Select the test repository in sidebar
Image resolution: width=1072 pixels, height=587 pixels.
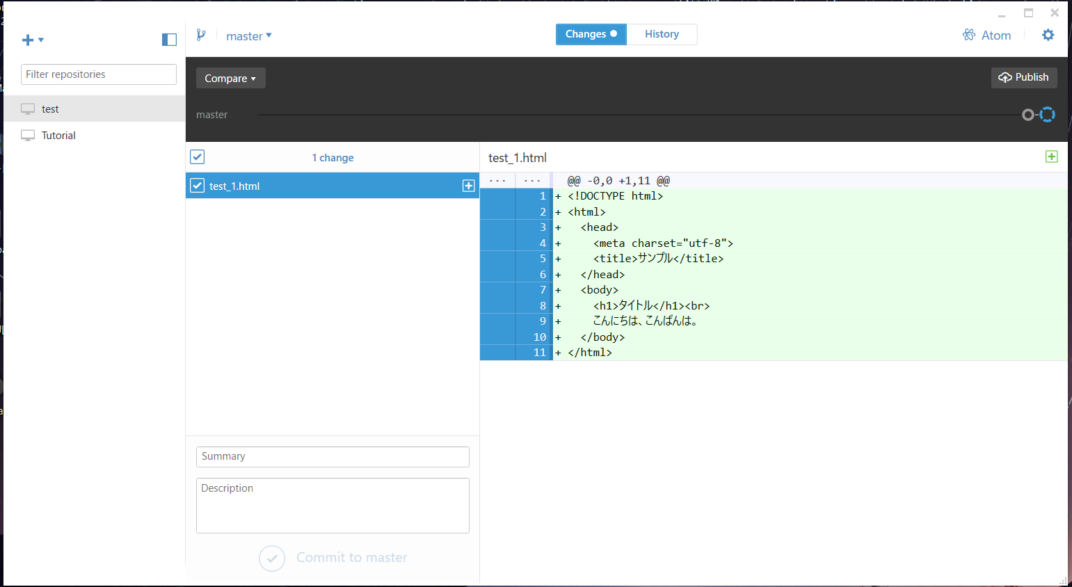95,108
